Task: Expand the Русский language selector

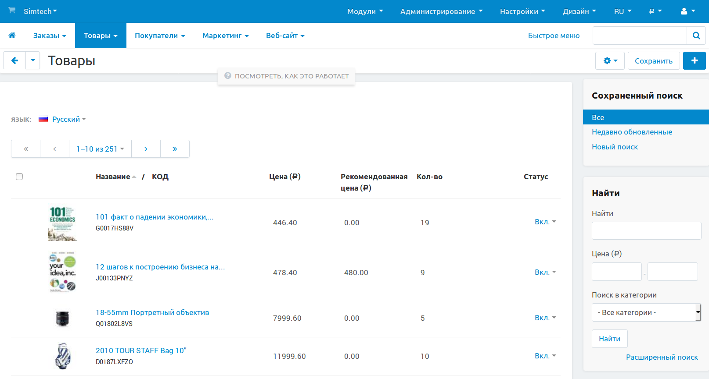Action: pos(68,119)
